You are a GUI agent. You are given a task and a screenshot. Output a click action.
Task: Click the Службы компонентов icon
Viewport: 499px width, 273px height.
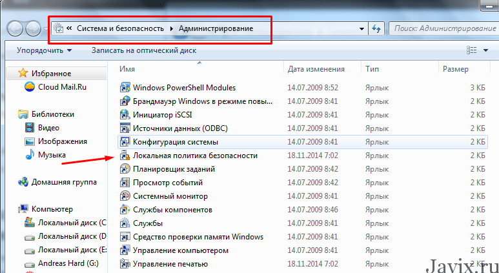click(125, 210)
